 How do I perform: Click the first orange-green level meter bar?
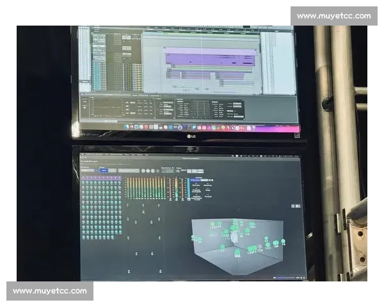click(129, 188)
